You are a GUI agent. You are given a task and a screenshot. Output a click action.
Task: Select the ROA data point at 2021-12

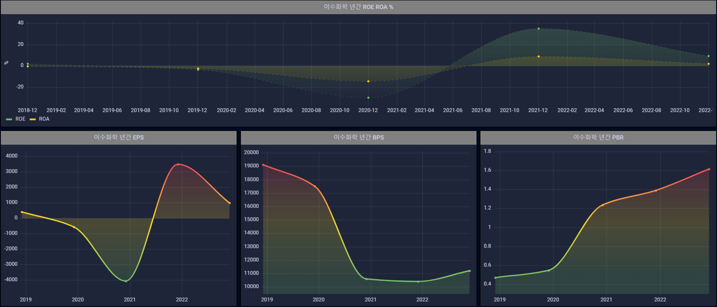pyautogui.click(x=538, y=56)
